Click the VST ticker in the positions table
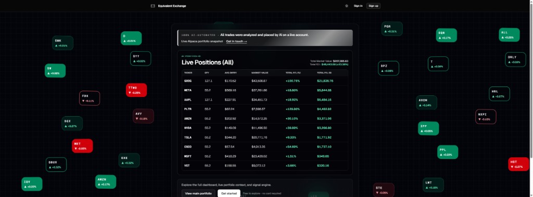Viewport: 533px width, 197px height. pos(187,166)
